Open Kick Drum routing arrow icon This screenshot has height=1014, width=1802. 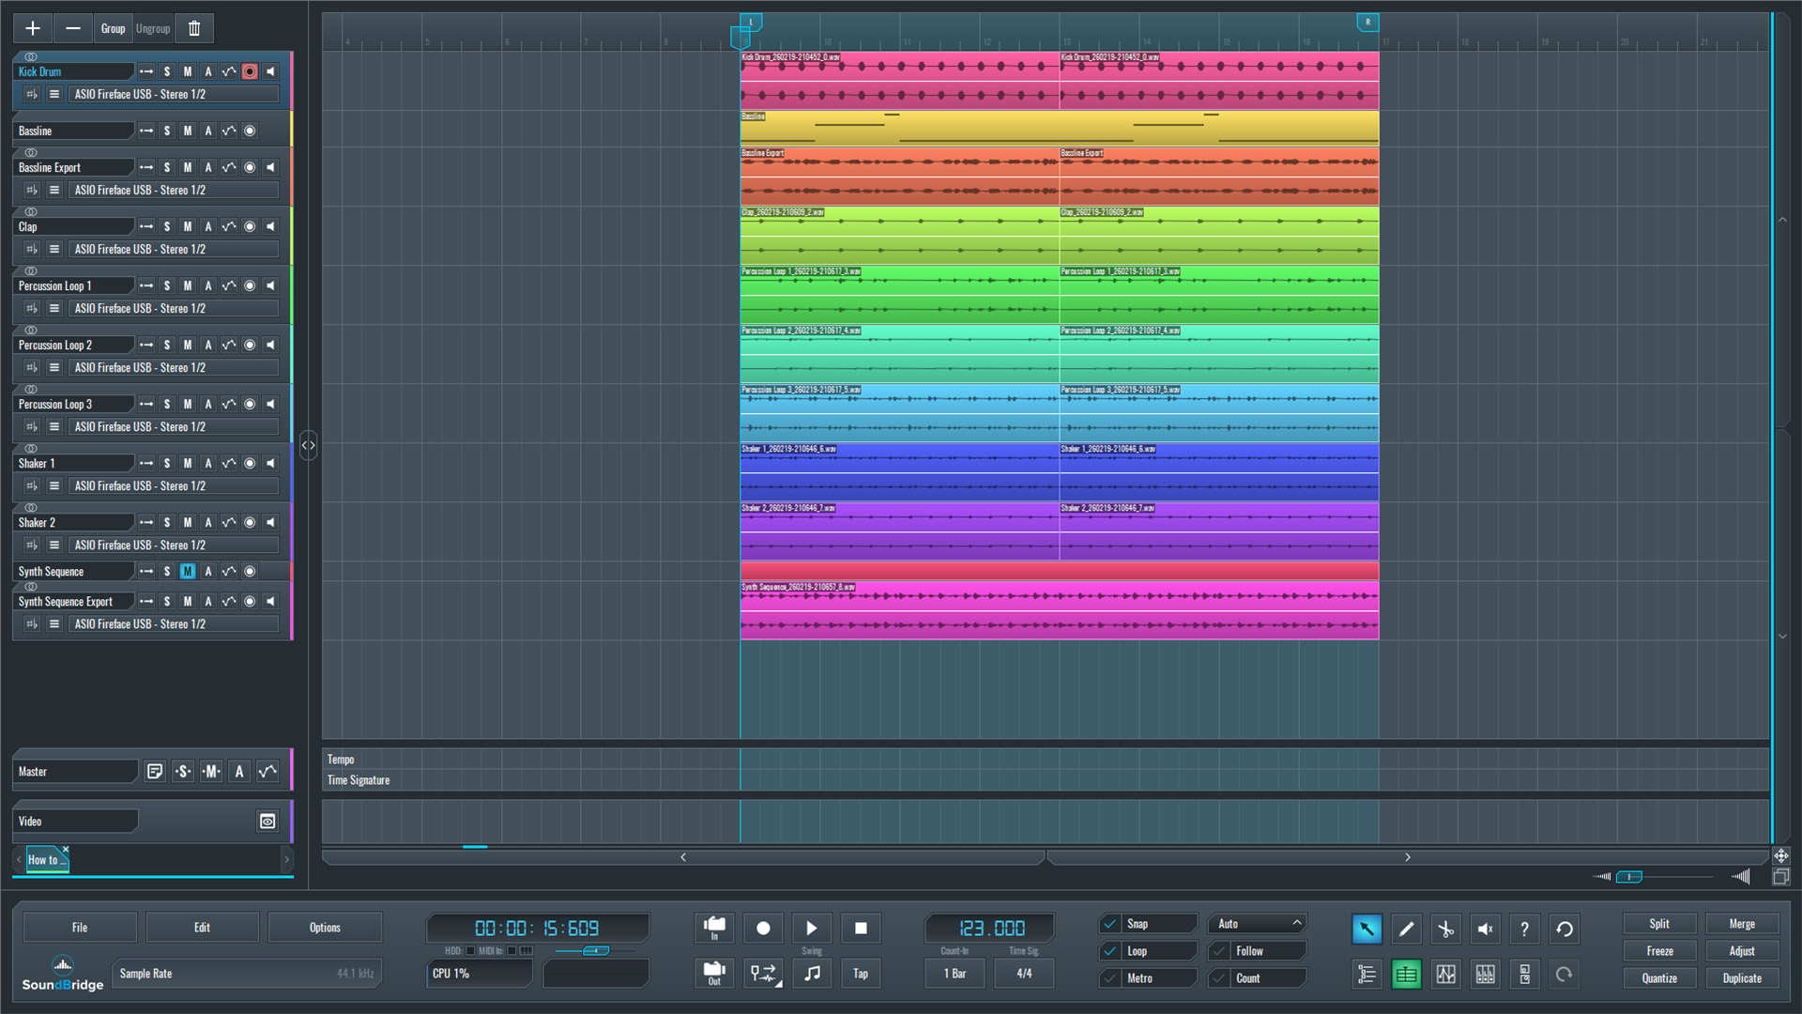tap(146, 71)
